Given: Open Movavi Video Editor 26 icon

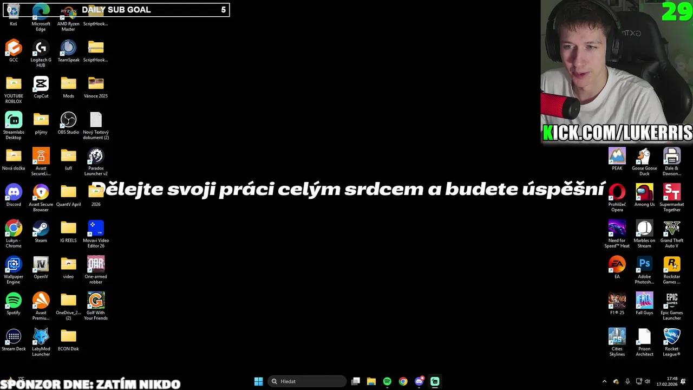Looking at the screenshot, I should (96, 228).
